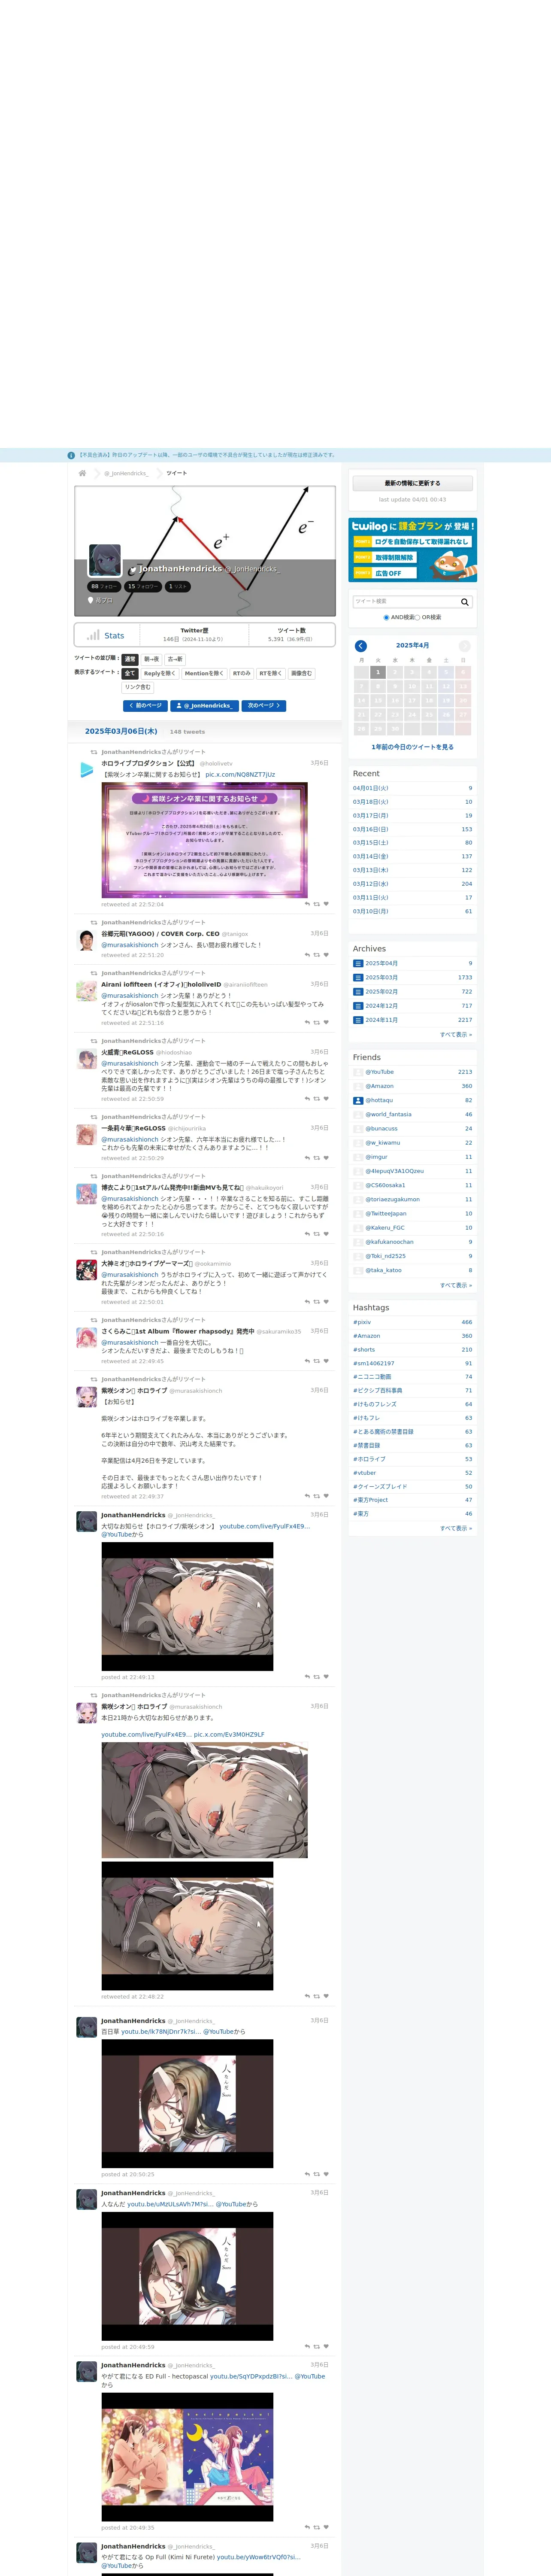Click 最新の情報に更新する button
Screen dimensions: 551x2576
[x=413, y=483]
